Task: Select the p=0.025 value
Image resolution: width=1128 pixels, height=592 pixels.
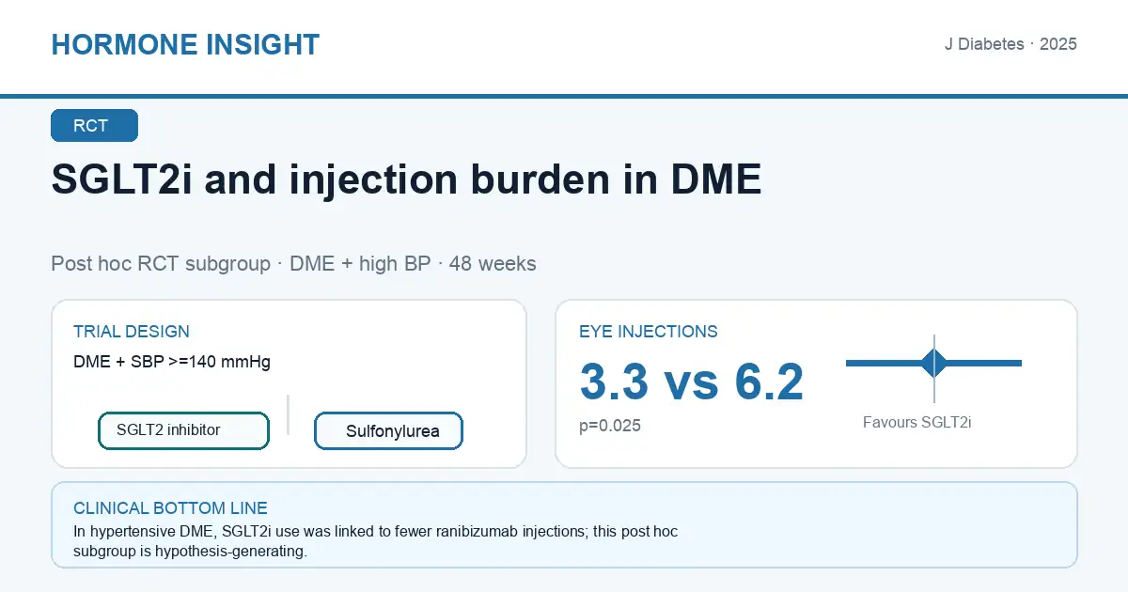Action: (x=610, y=426)
